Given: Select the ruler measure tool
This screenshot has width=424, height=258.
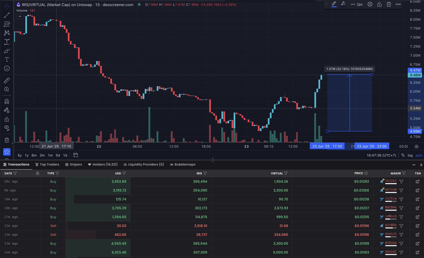Looking at the screenshot, I should 7,81.
